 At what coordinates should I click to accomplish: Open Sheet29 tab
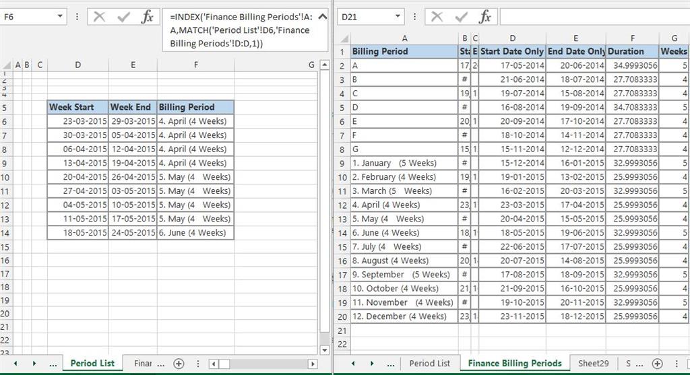[593, 364]
